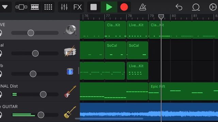The image size is (218, 122).
Task: Switch to Tracks view icon
Action: coord(35,7)
